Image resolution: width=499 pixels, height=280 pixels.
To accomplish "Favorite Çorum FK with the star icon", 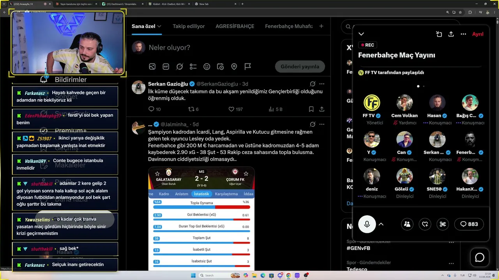I will [x=246, y=173].
